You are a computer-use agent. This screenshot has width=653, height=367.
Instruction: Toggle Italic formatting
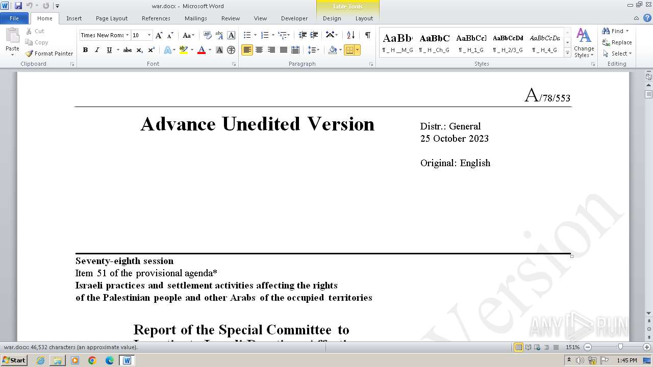[97, 50]
